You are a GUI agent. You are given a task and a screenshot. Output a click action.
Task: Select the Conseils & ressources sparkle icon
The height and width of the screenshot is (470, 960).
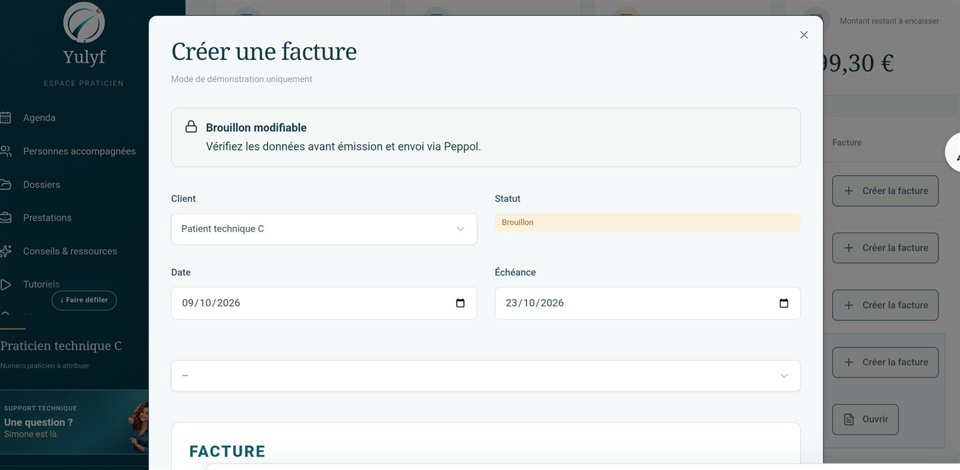pyautogui.click(x=5, y=251)
